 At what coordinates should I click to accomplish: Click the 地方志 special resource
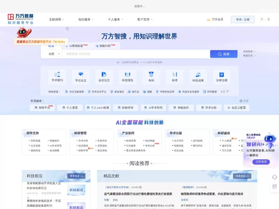134,92
